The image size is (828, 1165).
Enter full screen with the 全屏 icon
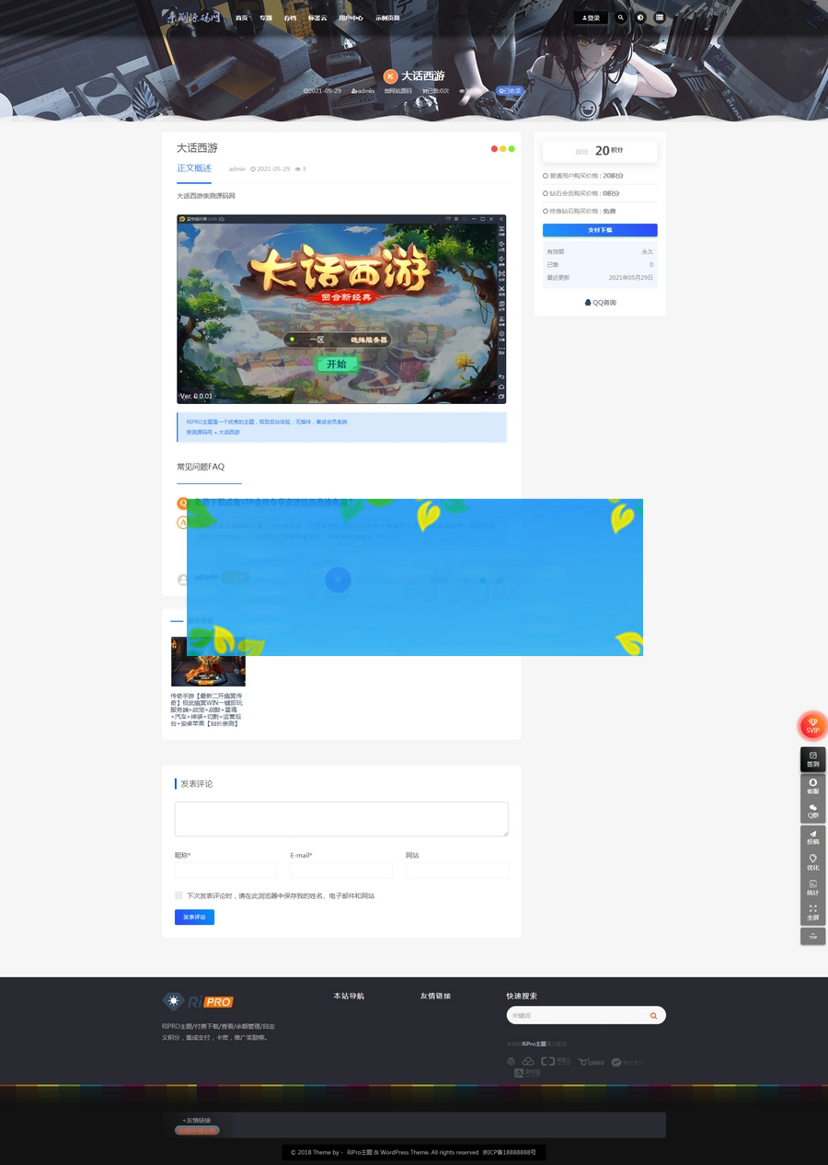point(812,912)
